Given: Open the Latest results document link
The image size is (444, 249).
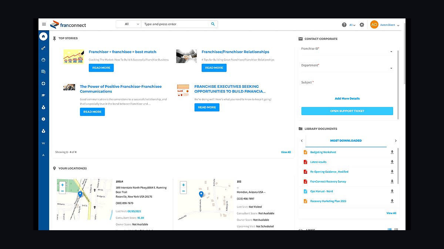Looking at the screenshot, I should (318, 162).
